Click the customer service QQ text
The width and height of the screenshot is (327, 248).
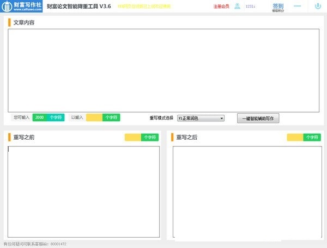click(35, 244)
